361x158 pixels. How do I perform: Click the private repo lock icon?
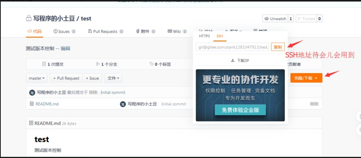(28, 19)
